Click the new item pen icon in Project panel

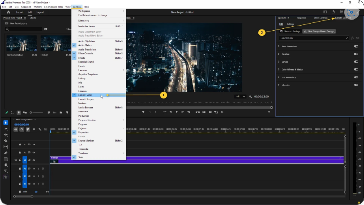7,112
